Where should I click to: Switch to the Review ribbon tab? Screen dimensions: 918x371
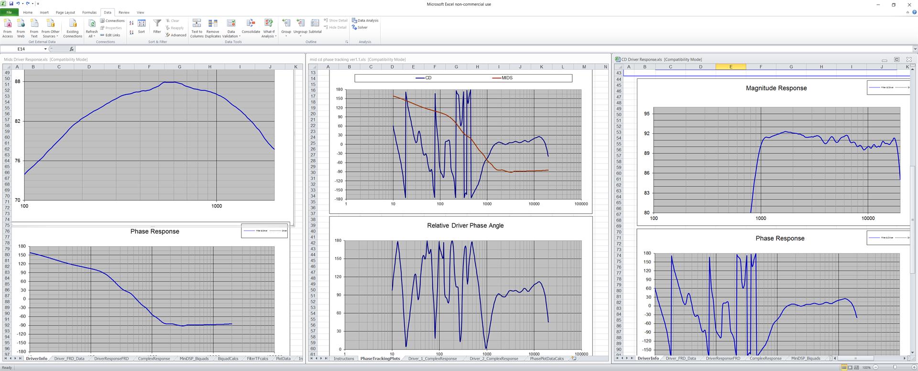(x=124, y=12)
